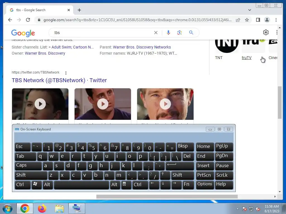
Task: Open Firefox from the taskbar
Action: pyautogui.click(x=42, y=208)
